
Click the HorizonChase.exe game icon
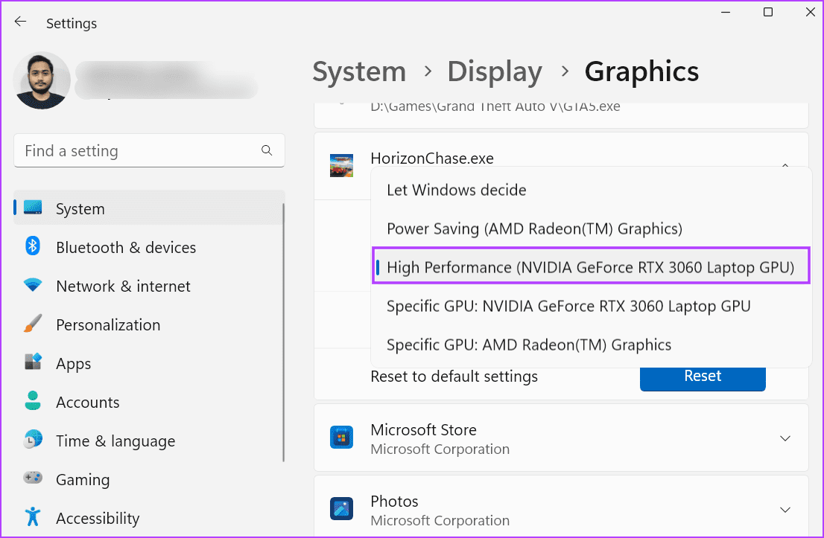(x=341, y=165)
